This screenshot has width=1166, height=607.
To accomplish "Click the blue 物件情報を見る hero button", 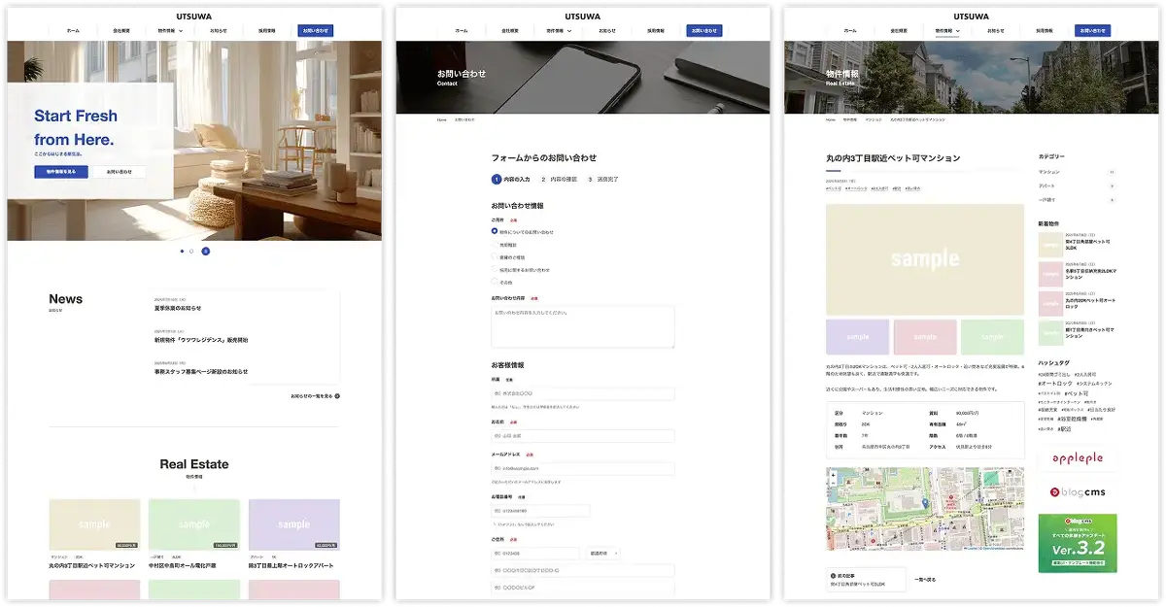I will point(61,172).
